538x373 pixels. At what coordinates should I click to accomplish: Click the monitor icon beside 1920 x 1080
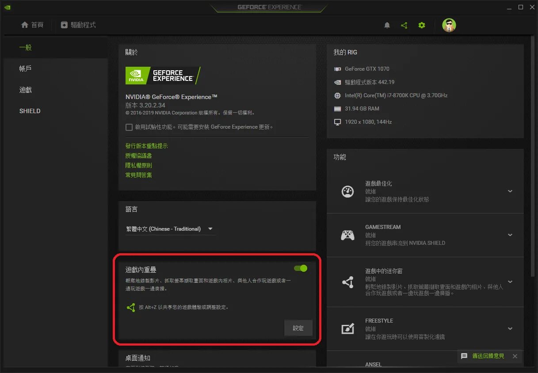coord(337,122)
